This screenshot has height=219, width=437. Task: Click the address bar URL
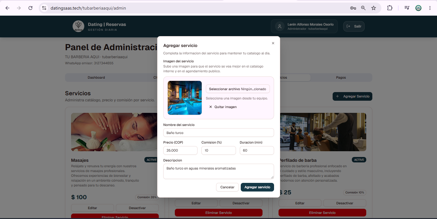88,8
